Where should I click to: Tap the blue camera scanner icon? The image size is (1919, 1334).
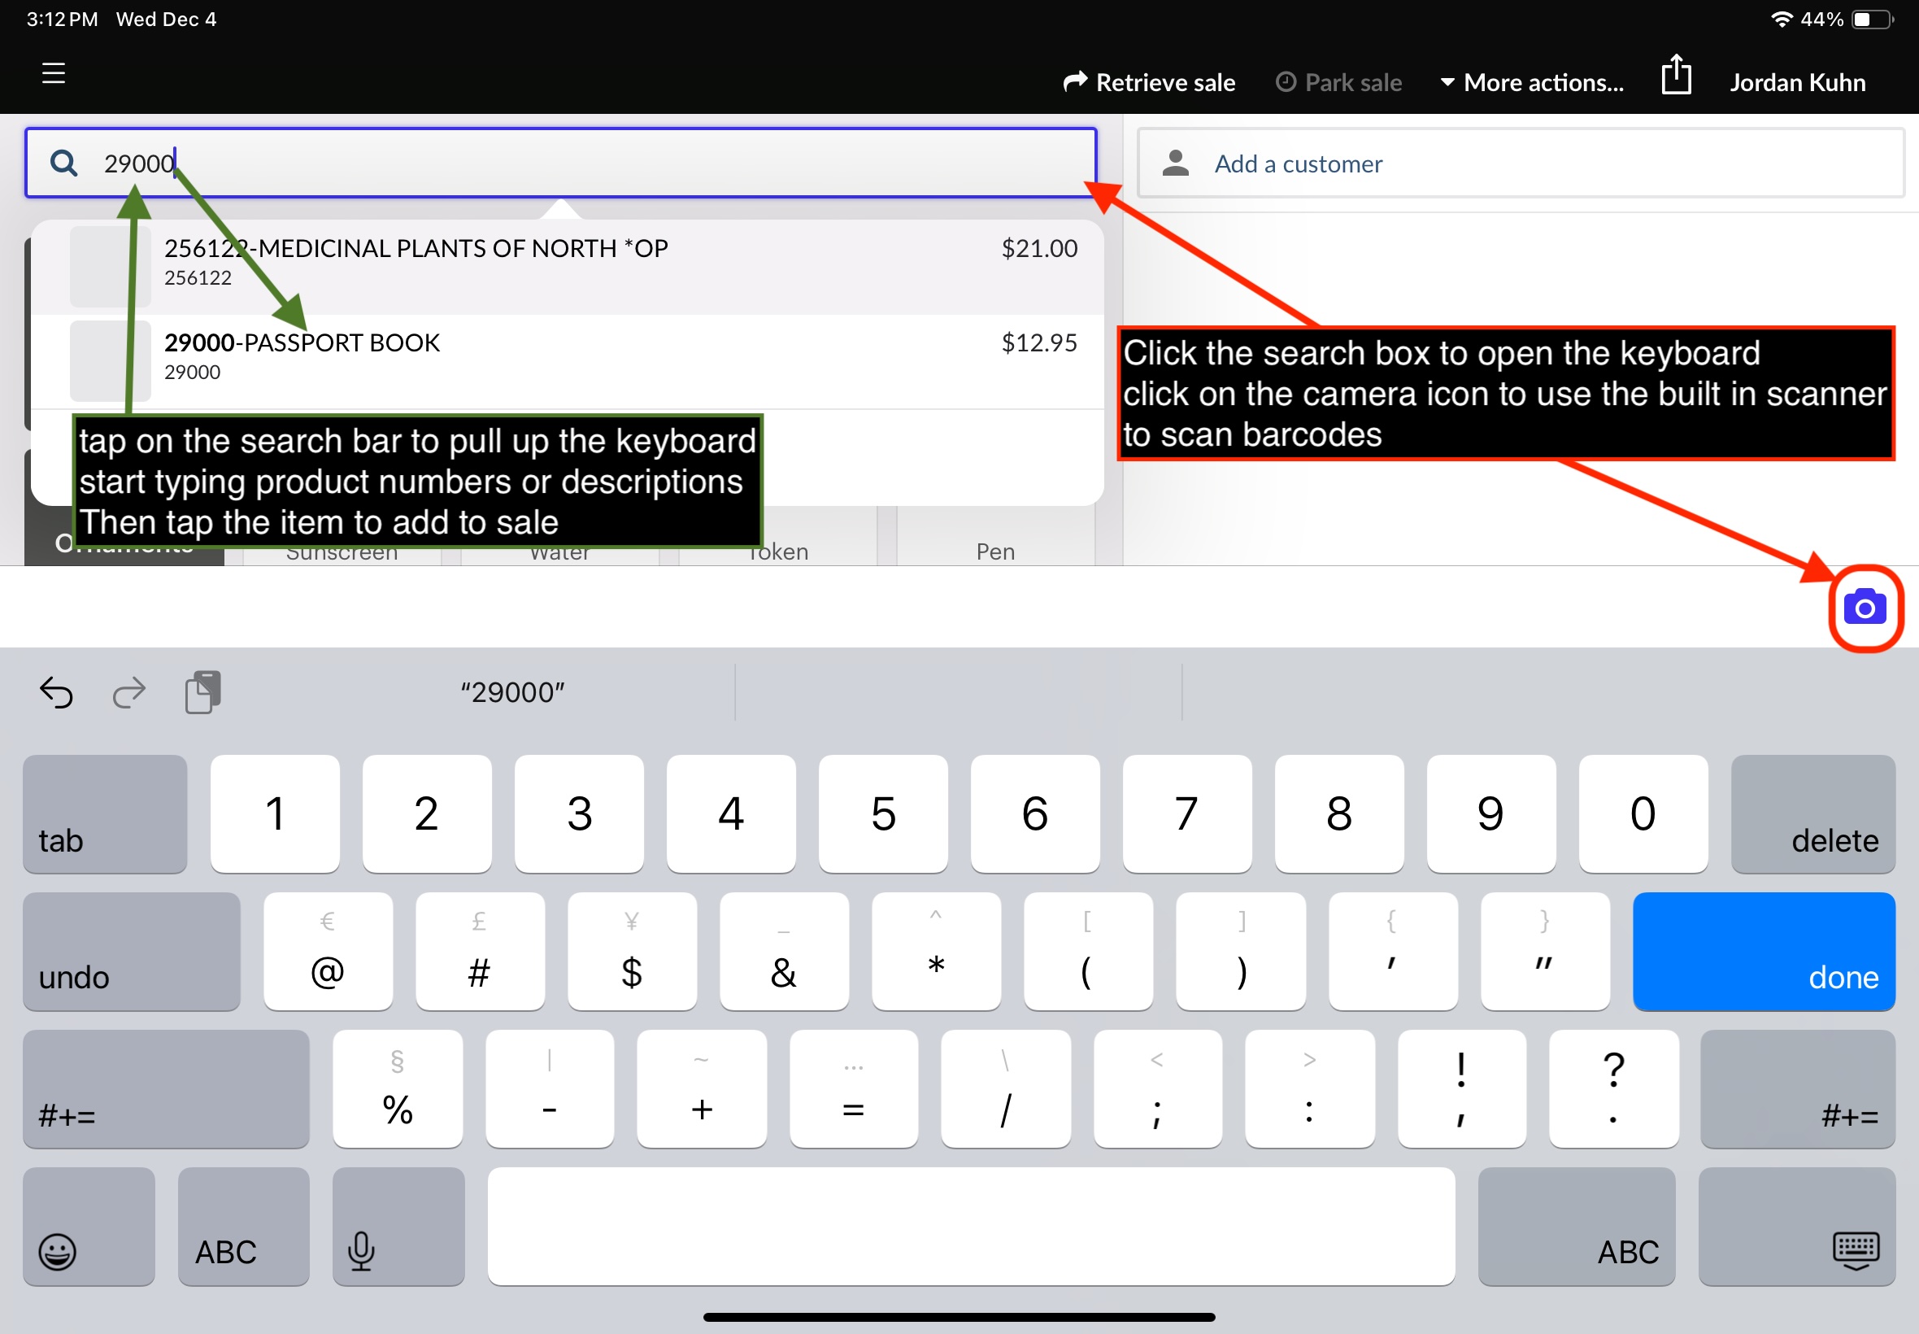pyautogui.click(x=1865, y=608)
